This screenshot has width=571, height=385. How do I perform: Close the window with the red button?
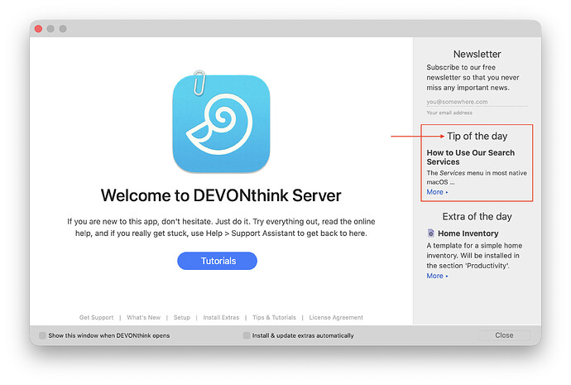pos(38,29)
